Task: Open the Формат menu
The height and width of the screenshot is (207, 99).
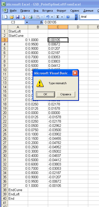Action: pos(61,11)
